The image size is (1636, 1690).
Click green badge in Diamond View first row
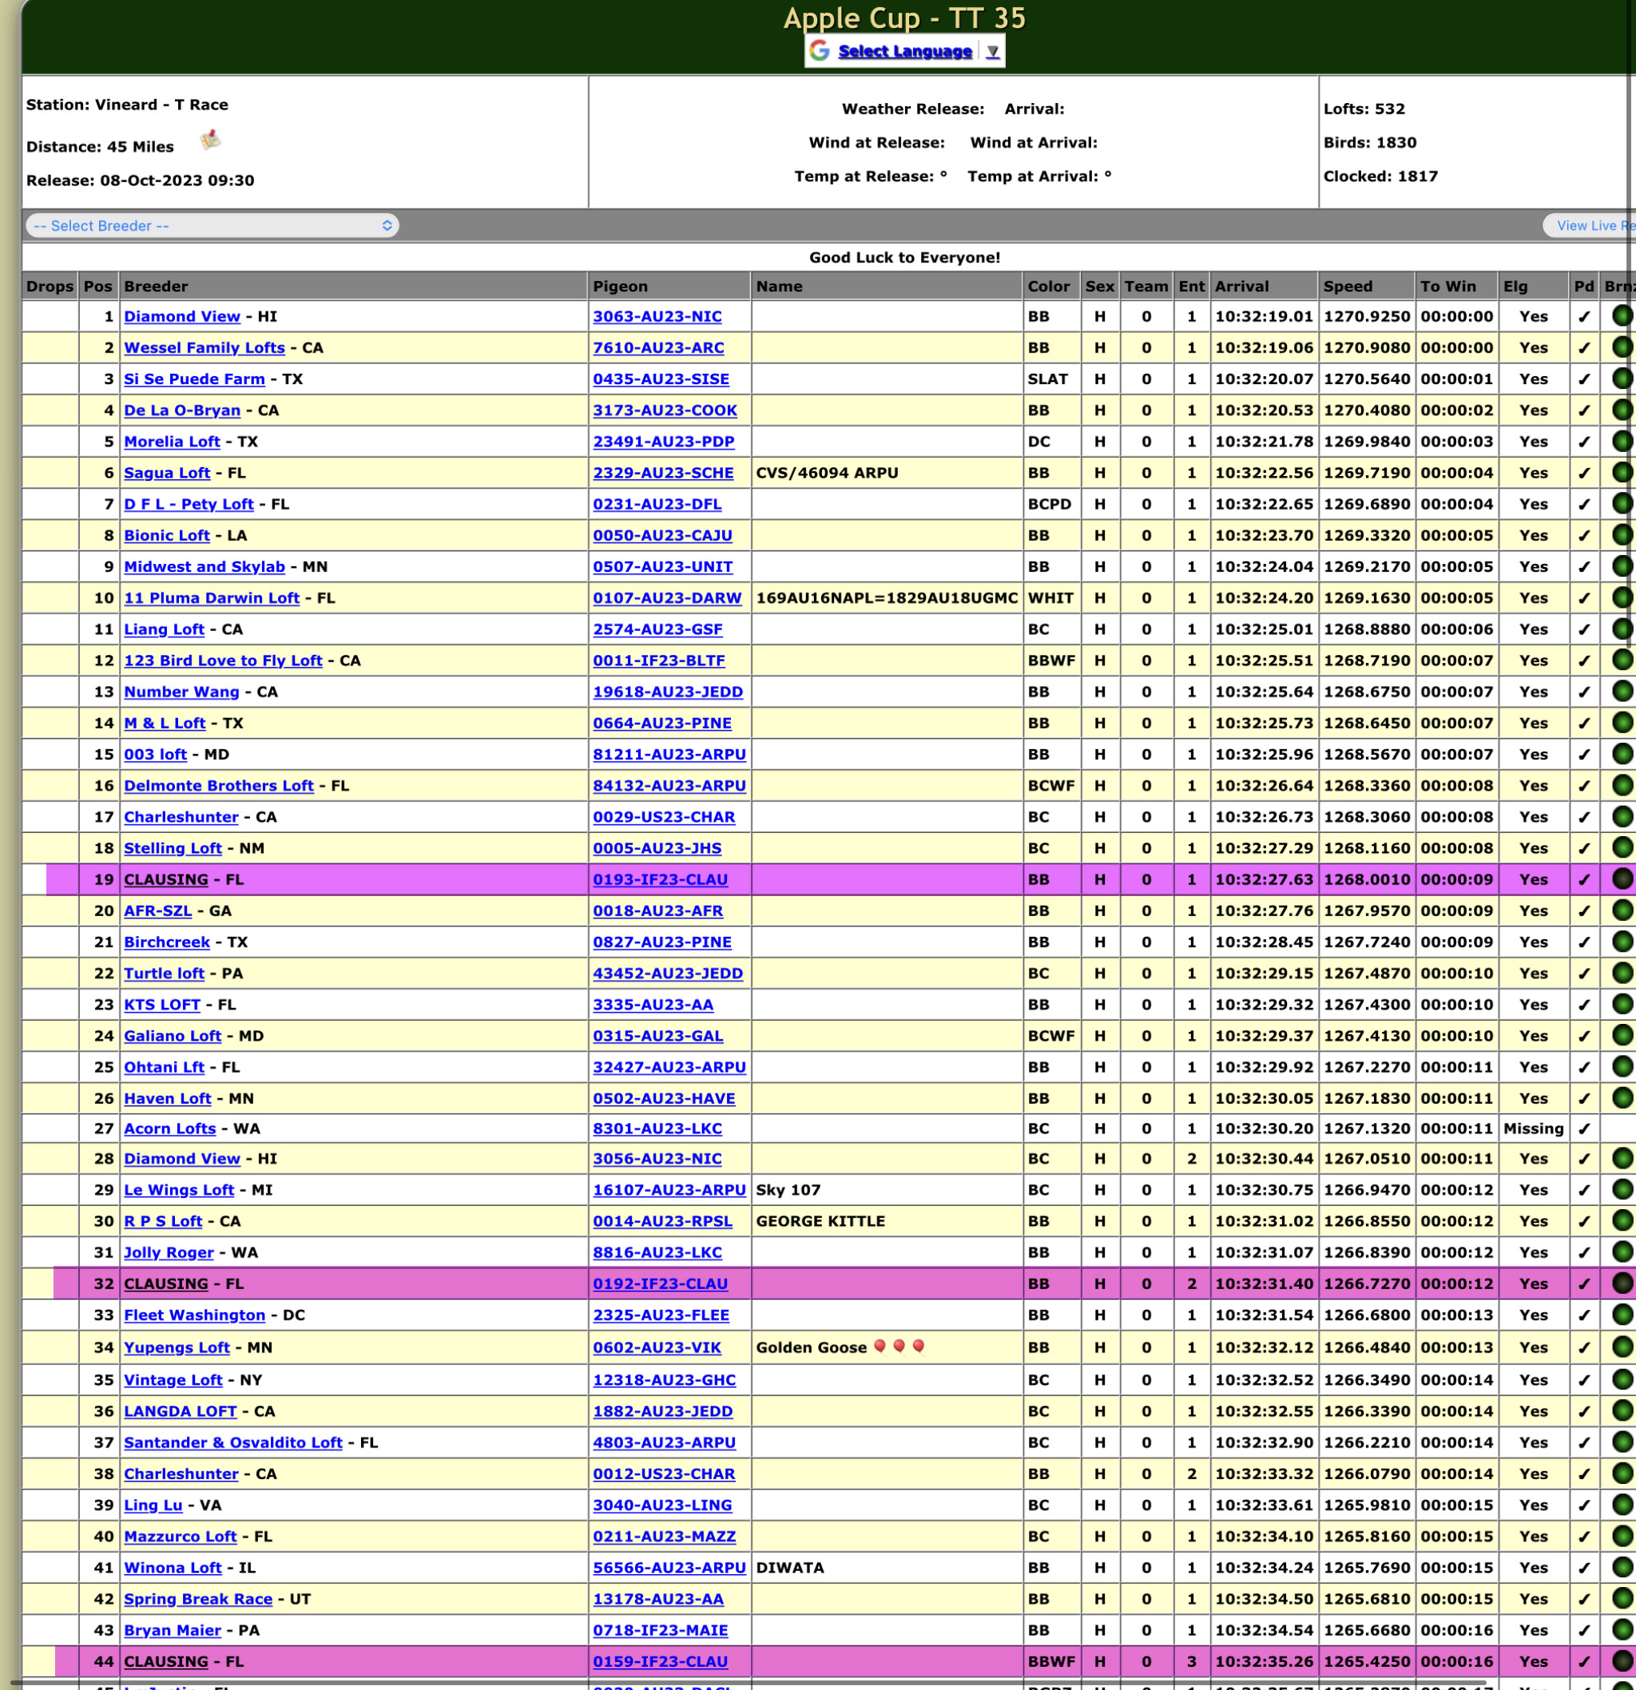(x=1622, y=316)
